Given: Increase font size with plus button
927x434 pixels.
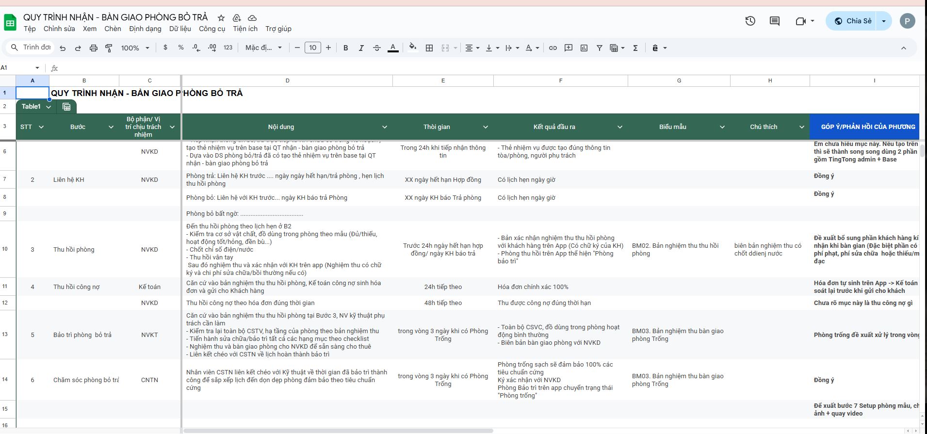Looking at the screenshot, I should click(x=328, y=48).
